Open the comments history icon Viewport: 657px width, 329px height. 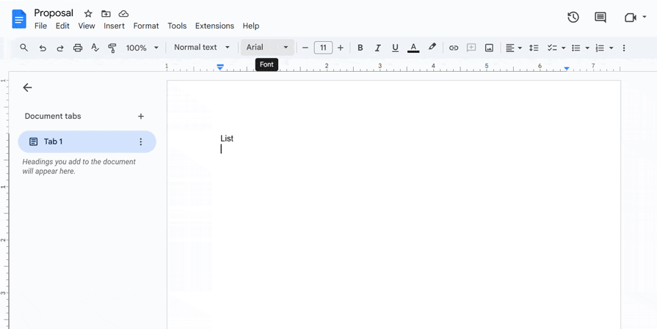(x=600, y=18)
